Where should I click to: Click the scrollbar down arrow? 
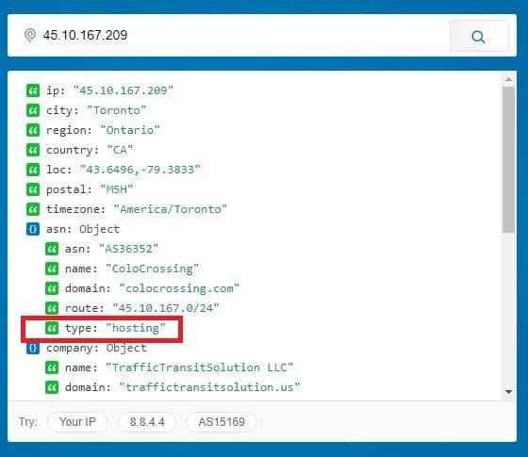(508, 392)
